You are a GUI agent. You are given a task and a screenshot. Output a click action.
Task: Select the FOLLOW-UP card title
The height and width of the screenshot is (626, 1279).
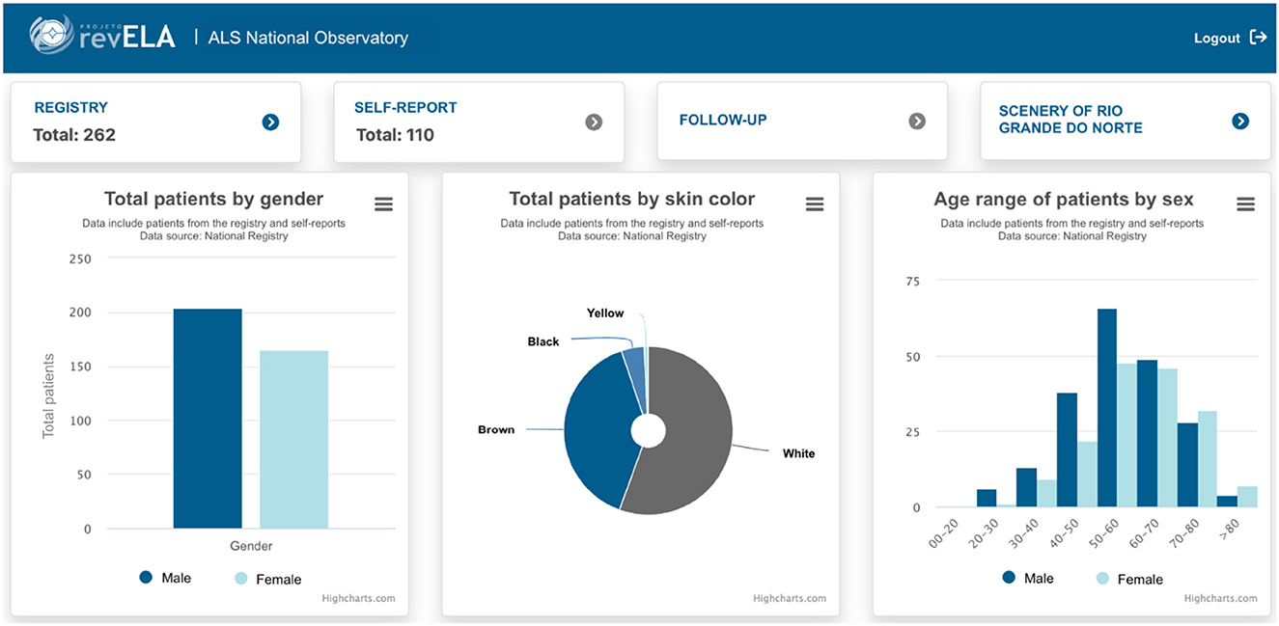[723, 121]
